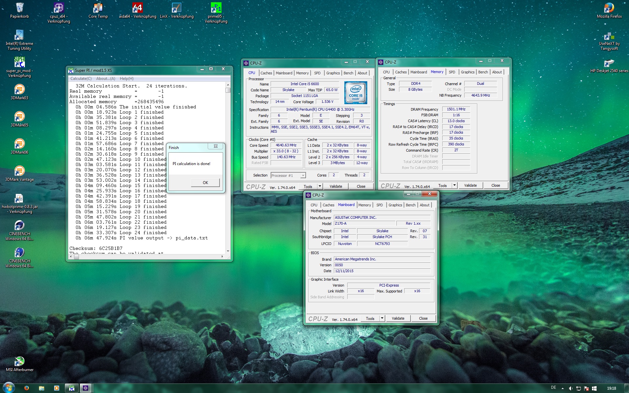The image size is (629, 393).
Task: Open the Help(H) menu in Super PI
Action: [126, 79]
